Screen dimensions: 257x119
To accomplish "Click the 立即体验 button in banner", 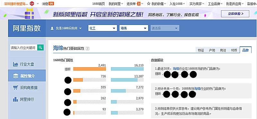I will pos(235,14).
